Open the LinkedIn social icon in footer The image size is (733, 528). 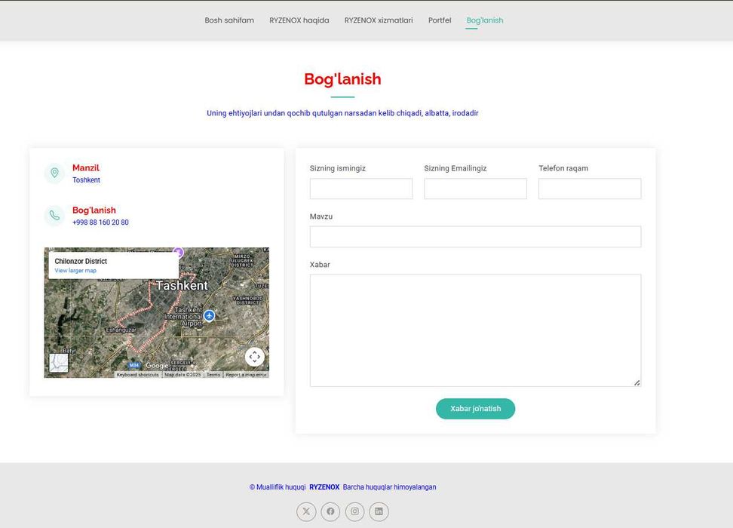tap(379, 511)
